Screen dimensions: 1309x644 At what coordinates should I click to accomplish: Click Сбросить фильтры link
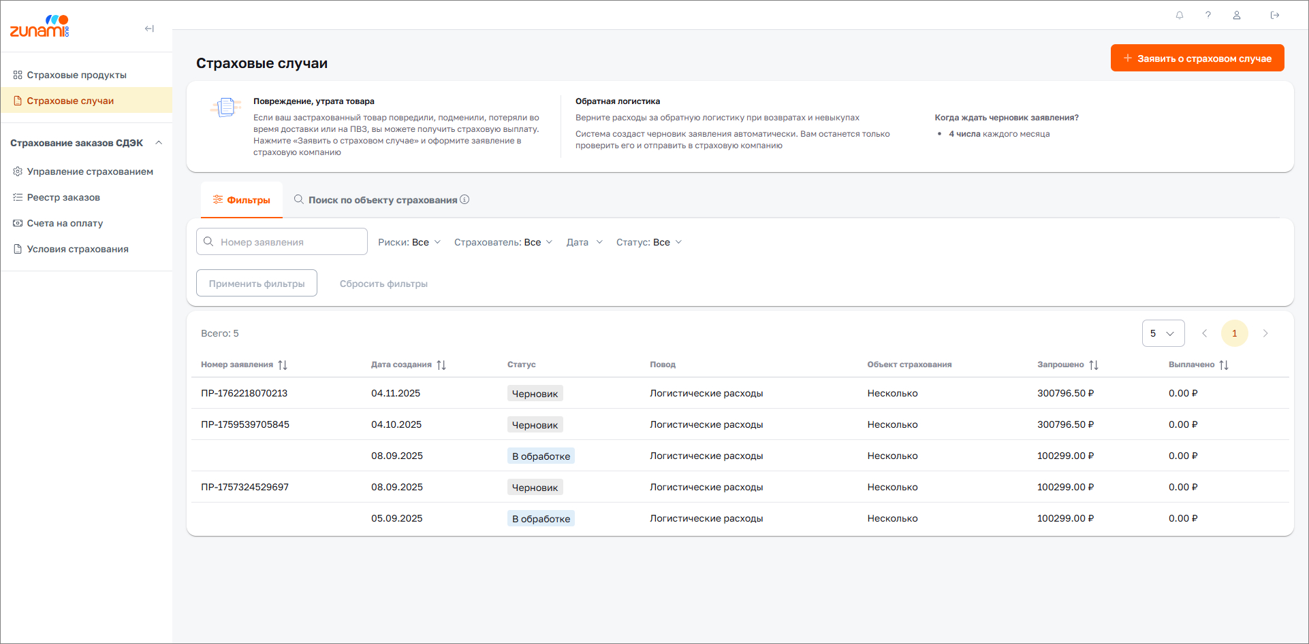click(x=383, y=284)
